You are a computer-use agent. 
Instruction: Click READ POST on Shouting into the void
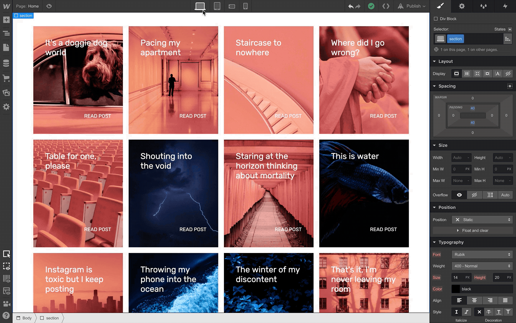coord(193,229)
